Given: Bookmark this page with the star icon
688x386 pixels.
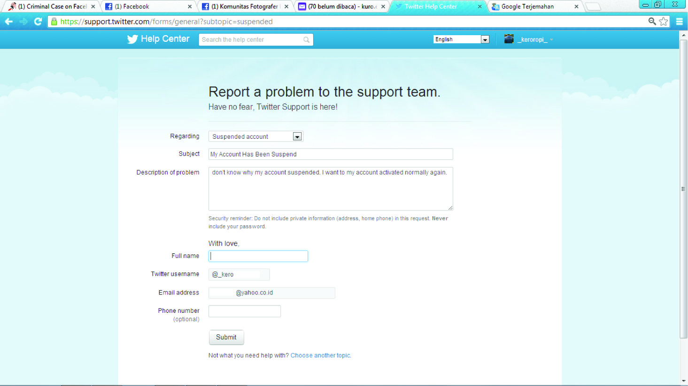Looking at the screenshot, I should [664, 22].
